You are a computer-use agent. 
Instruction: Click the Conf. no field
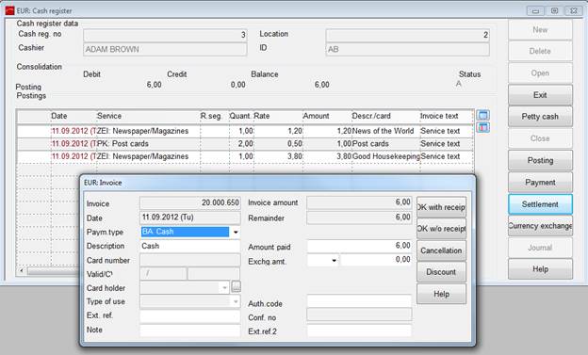coord(360,315)
